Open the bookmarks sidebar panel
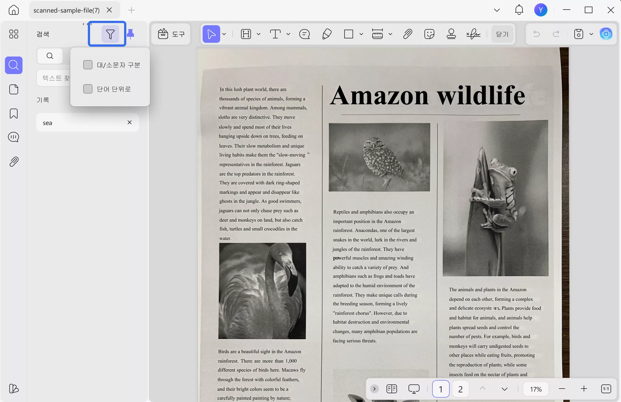 click(x=14, y=114)
